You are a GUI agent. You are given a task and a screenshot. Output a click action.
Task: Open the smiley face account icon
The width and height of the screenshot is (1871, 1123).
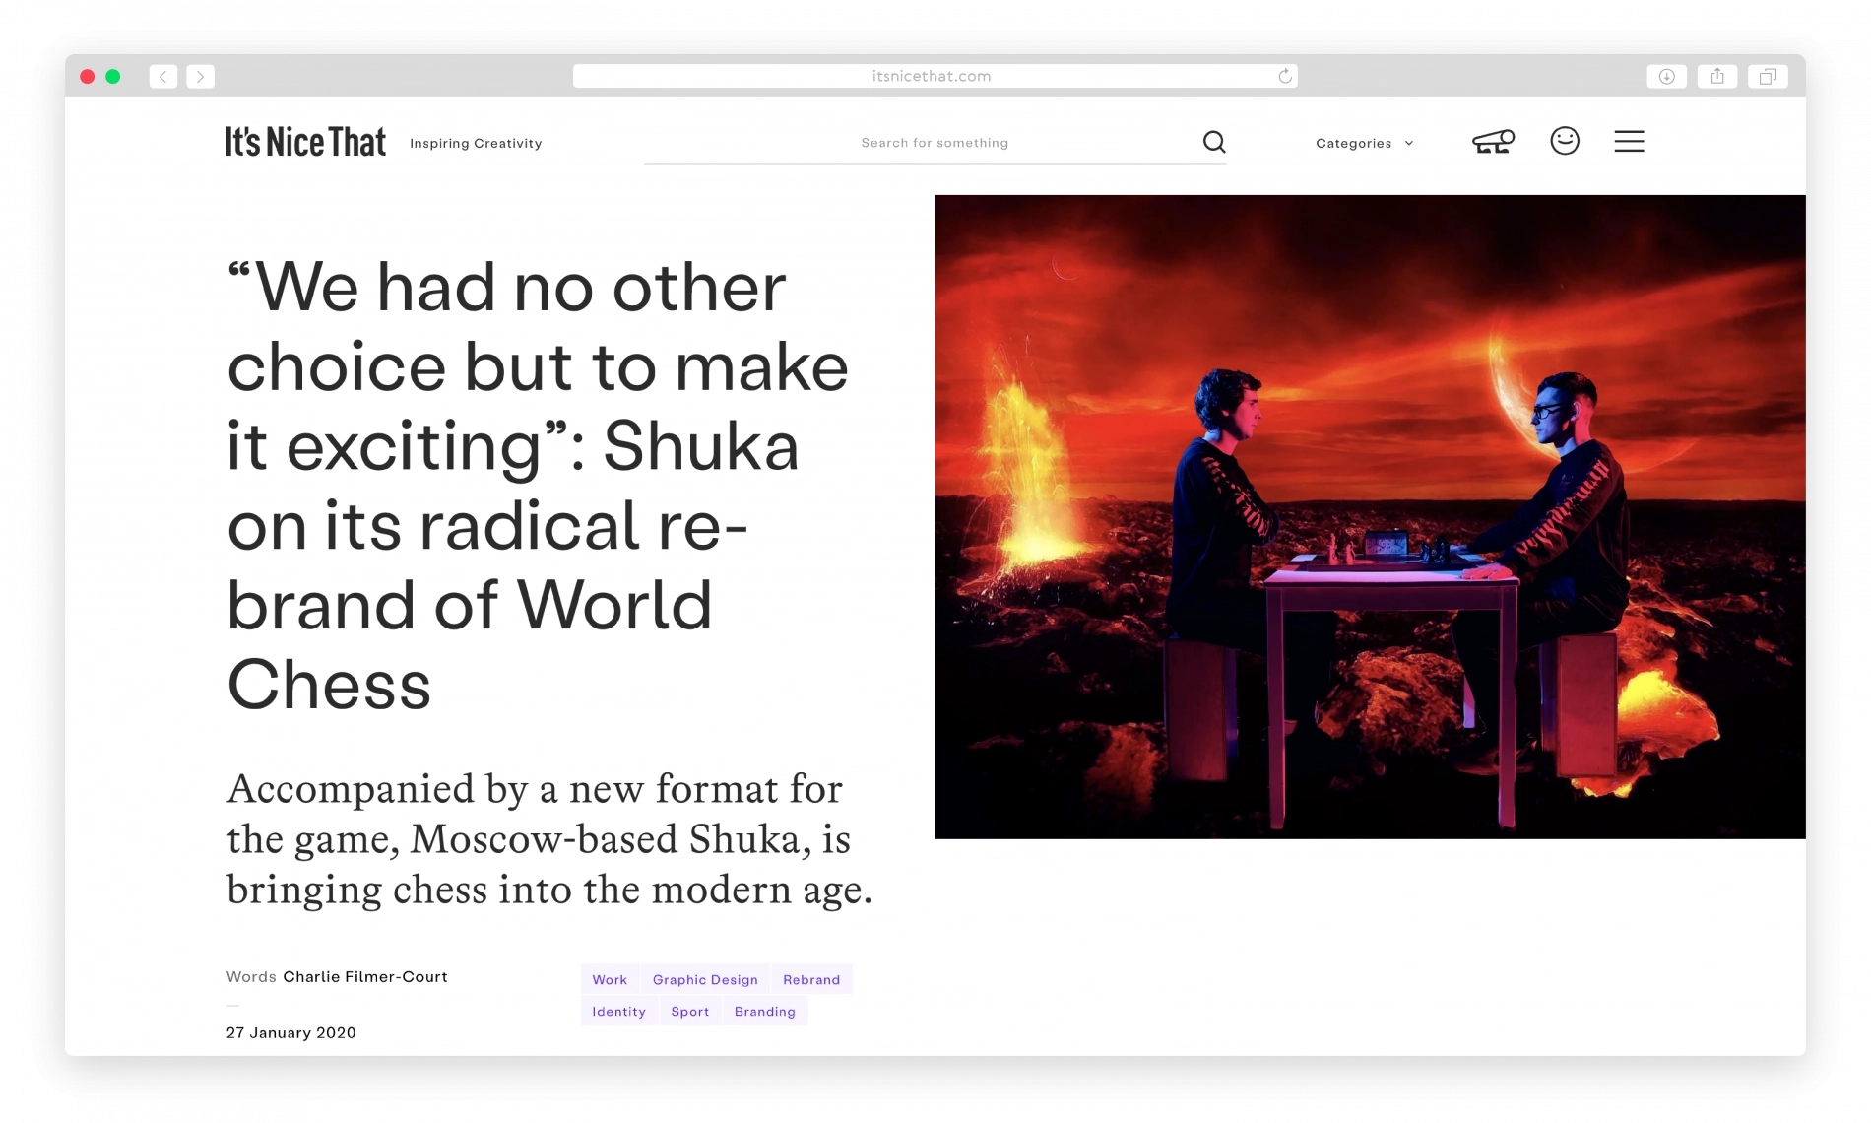coord(1566,142)
